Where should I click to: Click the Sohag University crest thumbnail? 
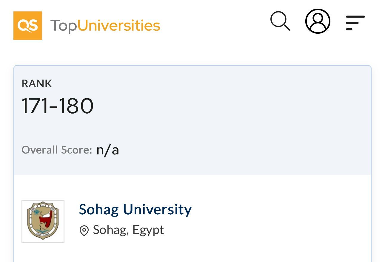coord(43,221)
